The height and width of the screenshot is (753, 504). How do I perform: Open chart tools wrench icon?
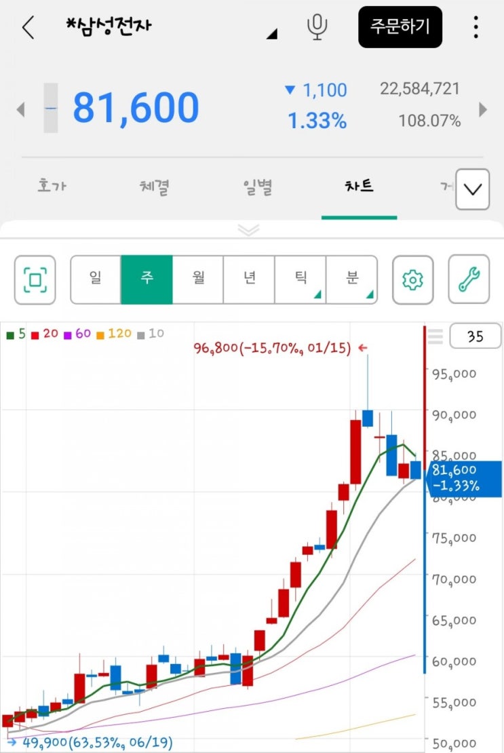click(x=469, y=279)
